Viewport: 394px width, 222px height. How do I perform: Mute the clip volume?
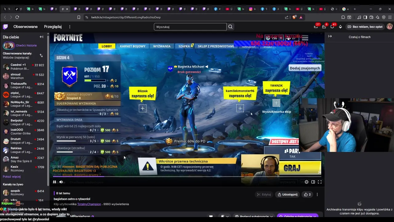pyautogui.click(x=61, y=182)
